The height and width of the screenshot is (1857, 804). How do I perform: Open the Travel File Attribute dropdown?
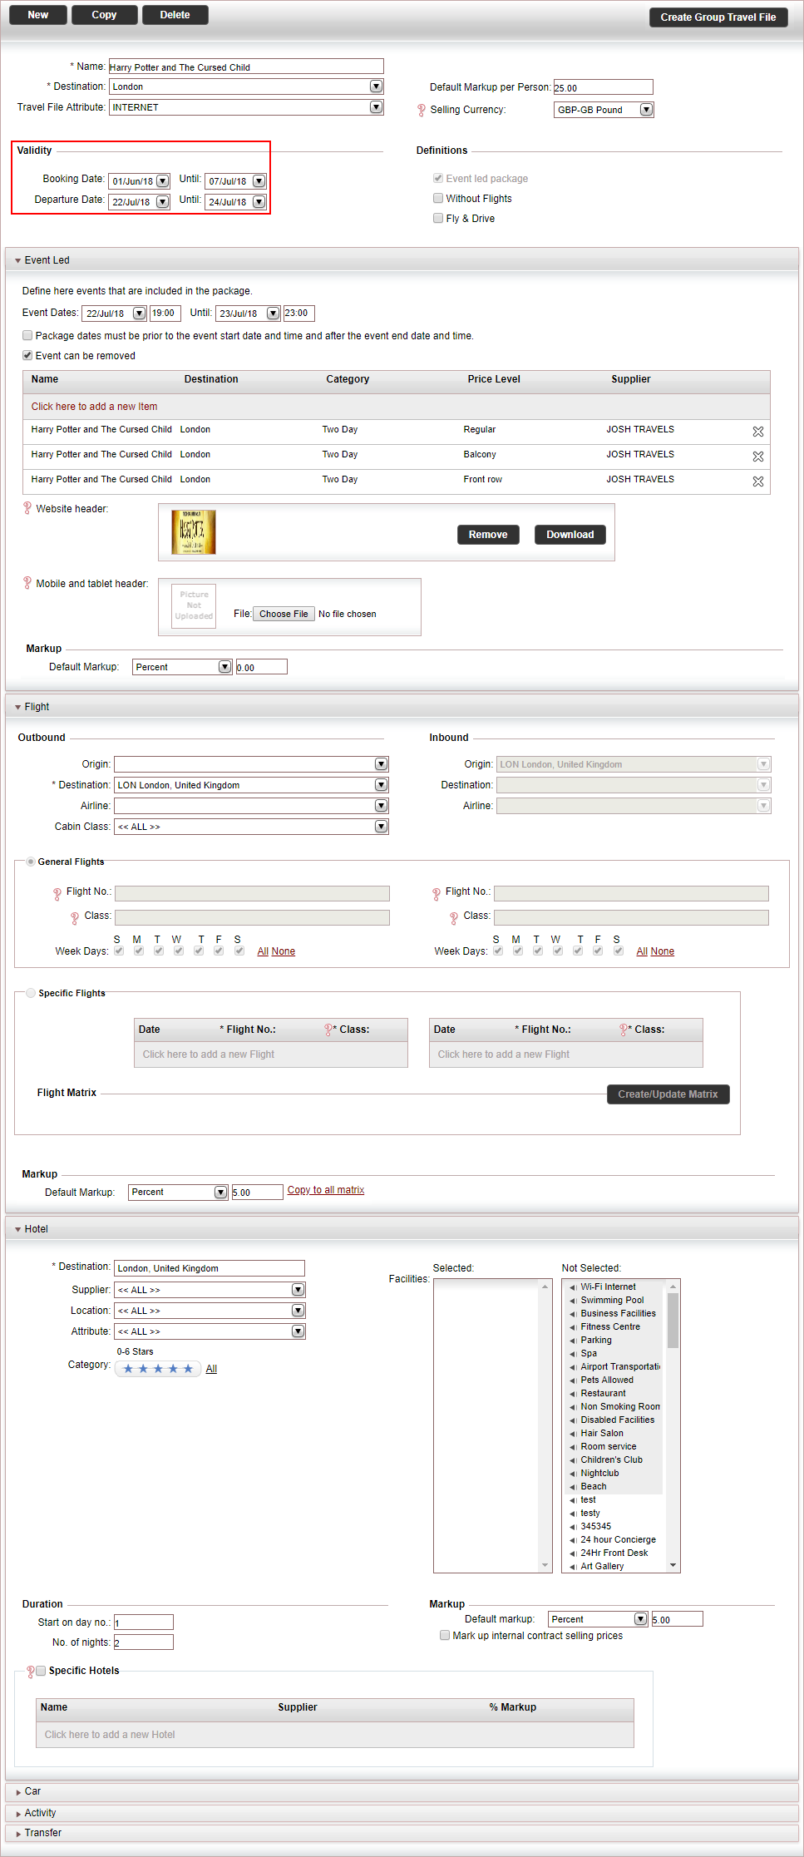[376, 106]
